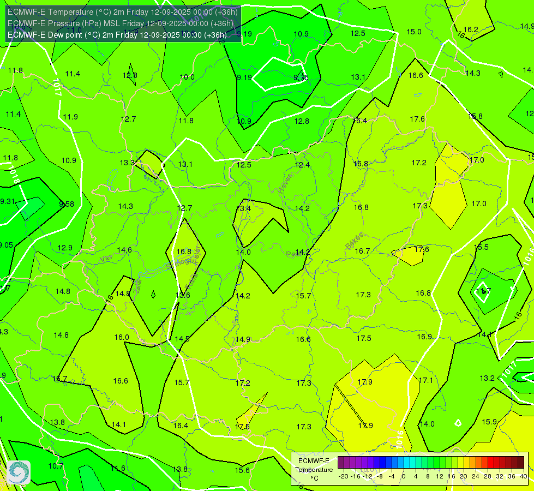Click the swirl logo icon at bottom-left

pos(19,472)
